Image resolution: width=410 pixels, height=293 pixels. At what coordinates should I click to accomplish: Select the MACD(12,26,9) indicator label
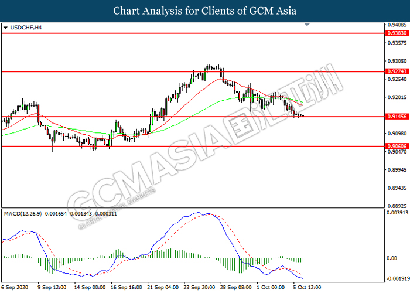[x=60, y=214]
